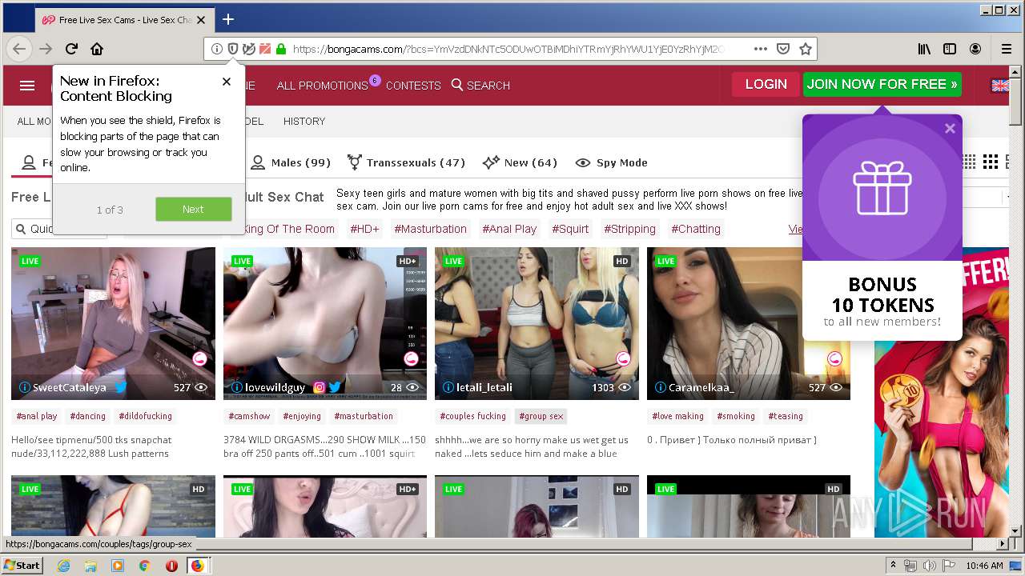Show sidebars icon in toolbar

coord(950,49)
